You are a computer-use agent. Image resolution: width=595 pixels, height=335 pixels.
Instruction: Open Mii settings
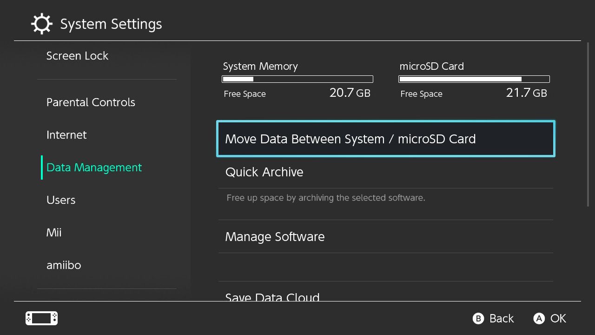click(54, 233)
